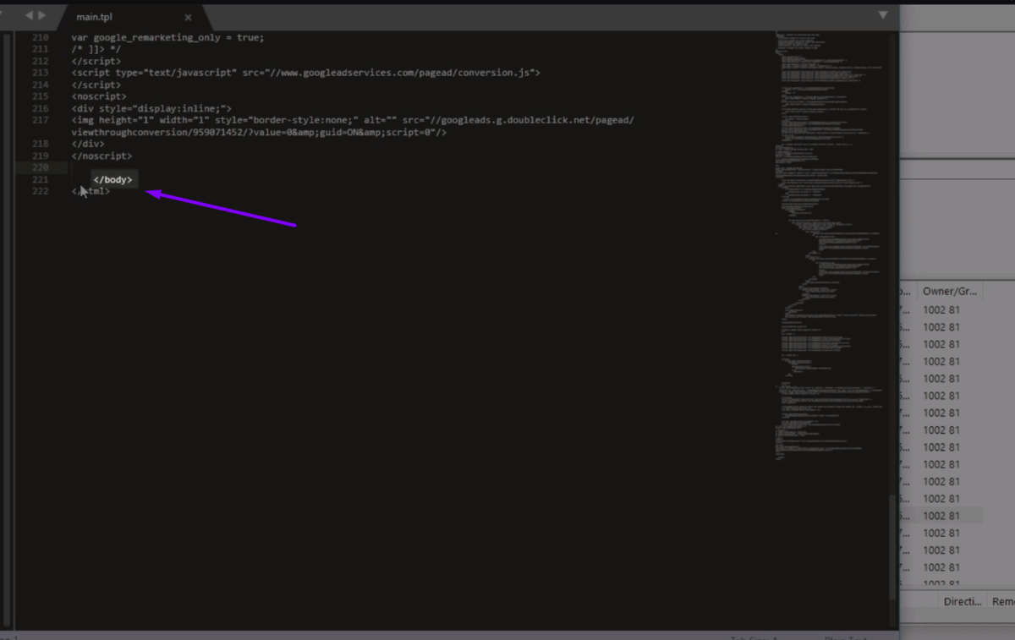Click line number 216 in the gutter
This screenshot has height=640, width=1015.
pyautogui.click(x=40, y=108)
